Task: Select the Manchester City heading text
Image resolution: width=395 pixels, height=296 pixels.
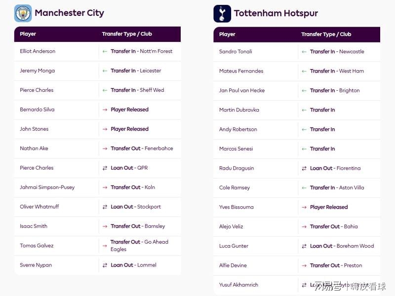Action: tap(69, 13)
